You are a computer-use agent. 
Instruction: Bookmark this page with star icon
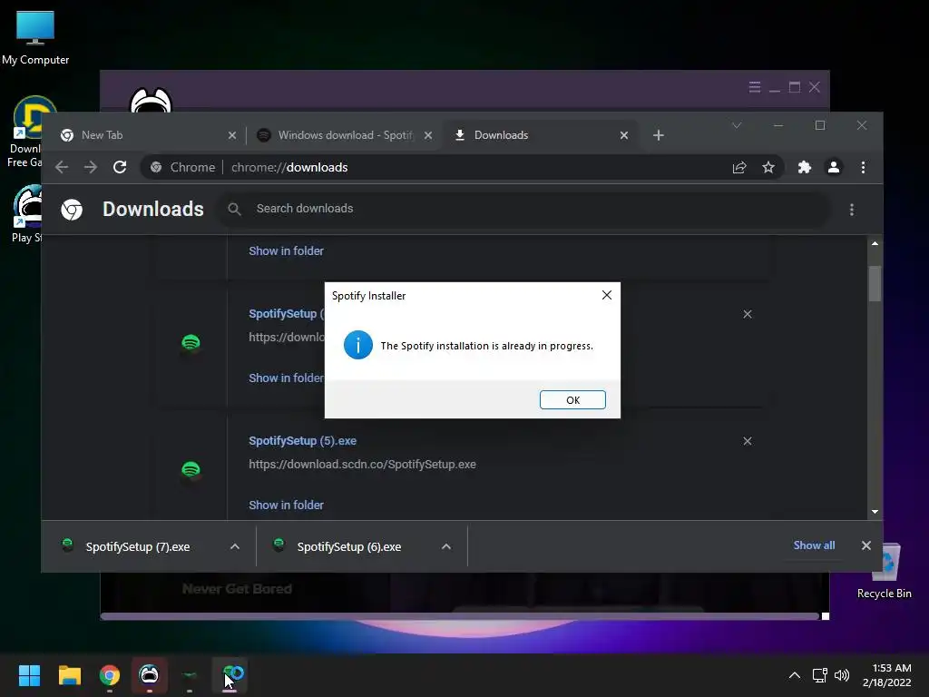(768, 168)
